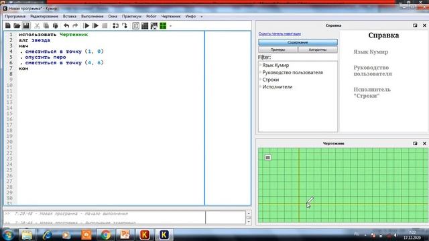Select Руководство пользователя in the help tree
429x241 pixels.
[292, 72]
